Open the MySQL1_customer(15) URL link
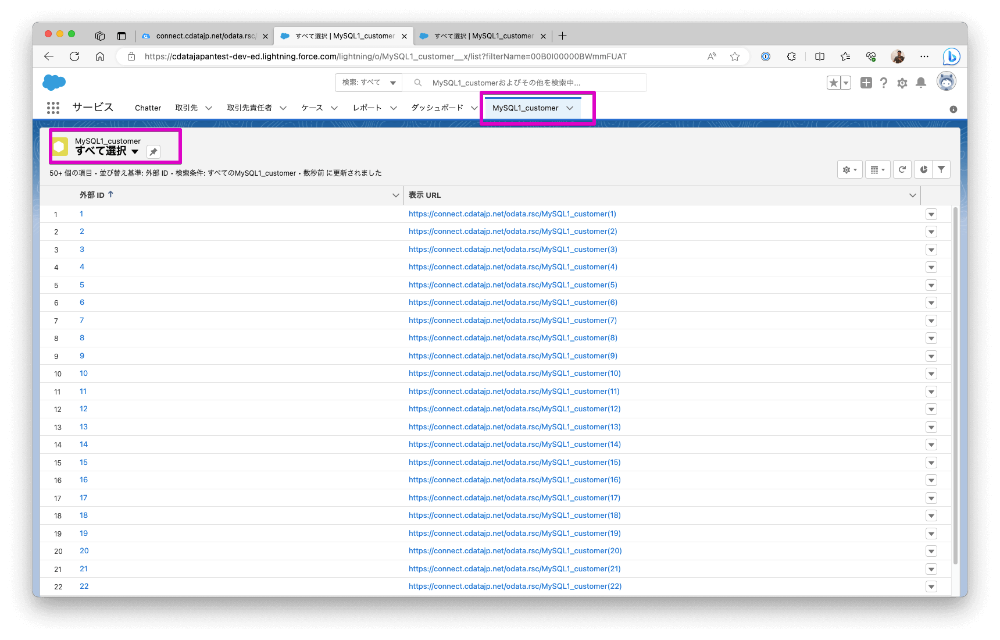The image size is (1000, 640). click(515, 463)
